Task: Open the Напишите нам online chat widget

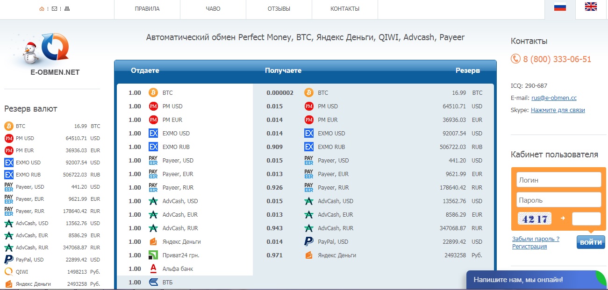Action: click(x=518, y=280)
